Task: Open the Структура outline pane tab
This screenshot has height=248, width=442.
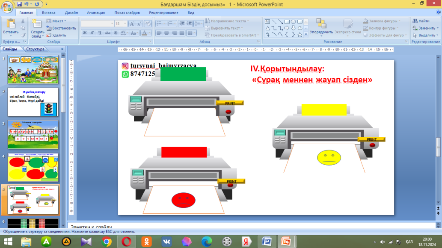Action: pyautogui.click(x=35, y=49)
